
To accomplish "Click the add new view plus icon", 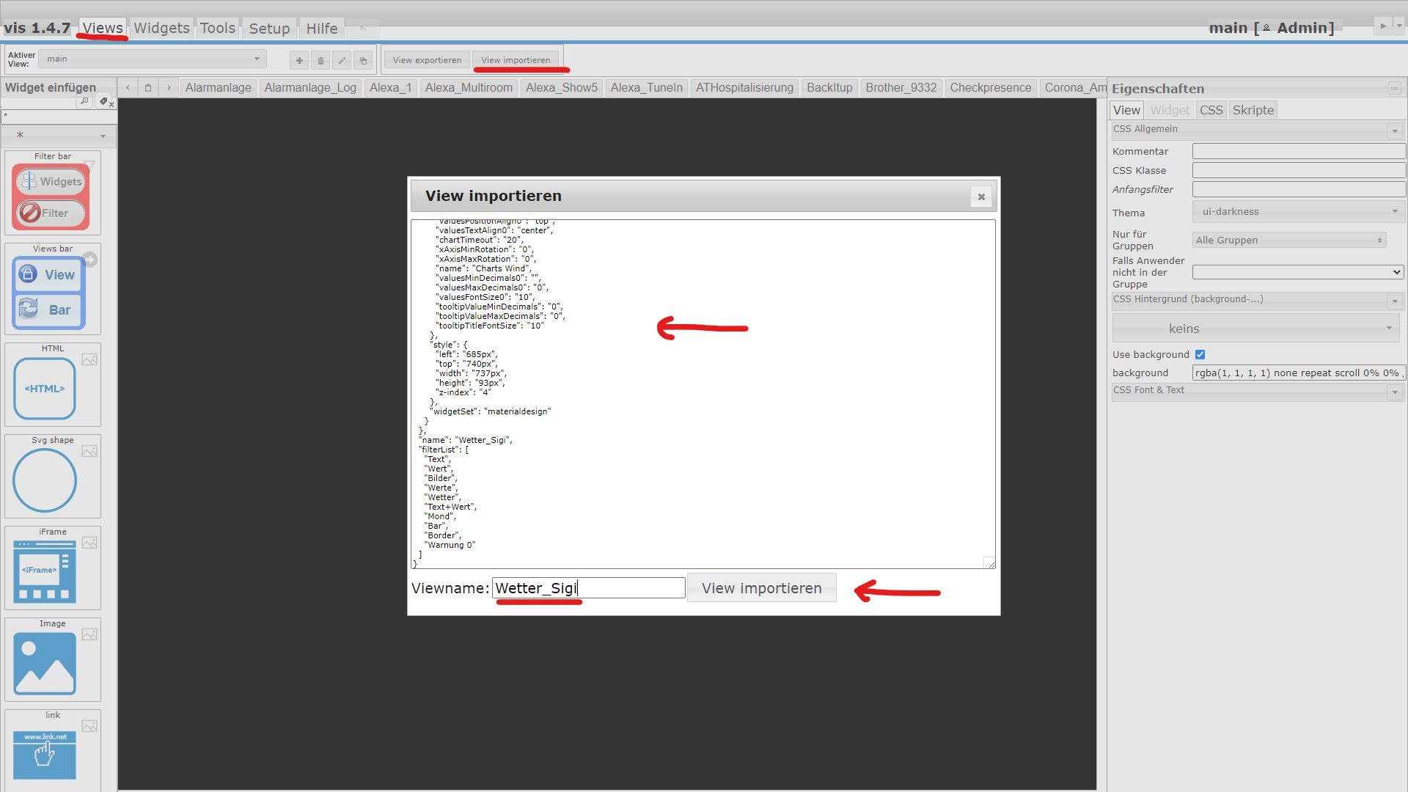I will 298,60.
